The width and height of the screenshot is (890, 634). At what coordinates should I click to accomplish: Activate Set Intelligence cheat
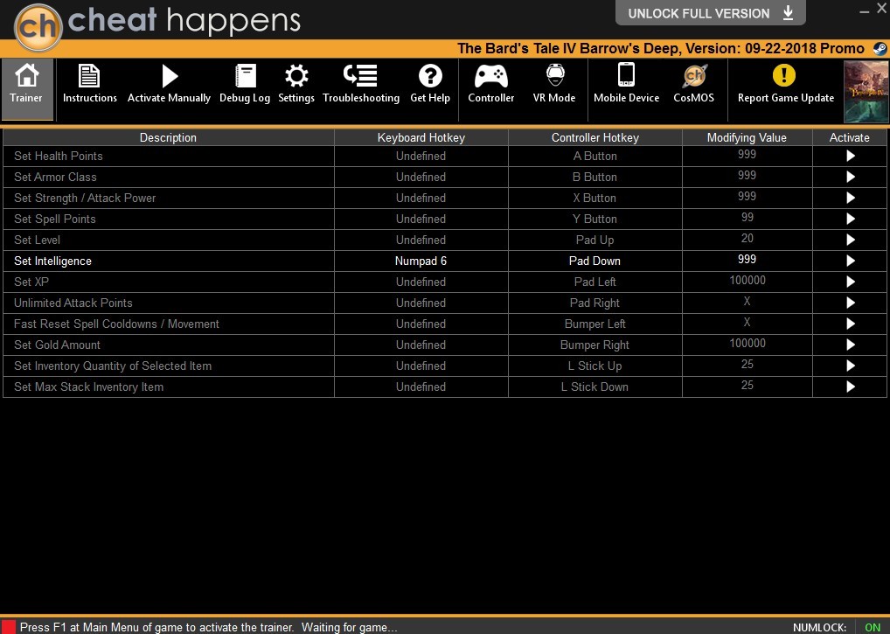tap(850, 261)
